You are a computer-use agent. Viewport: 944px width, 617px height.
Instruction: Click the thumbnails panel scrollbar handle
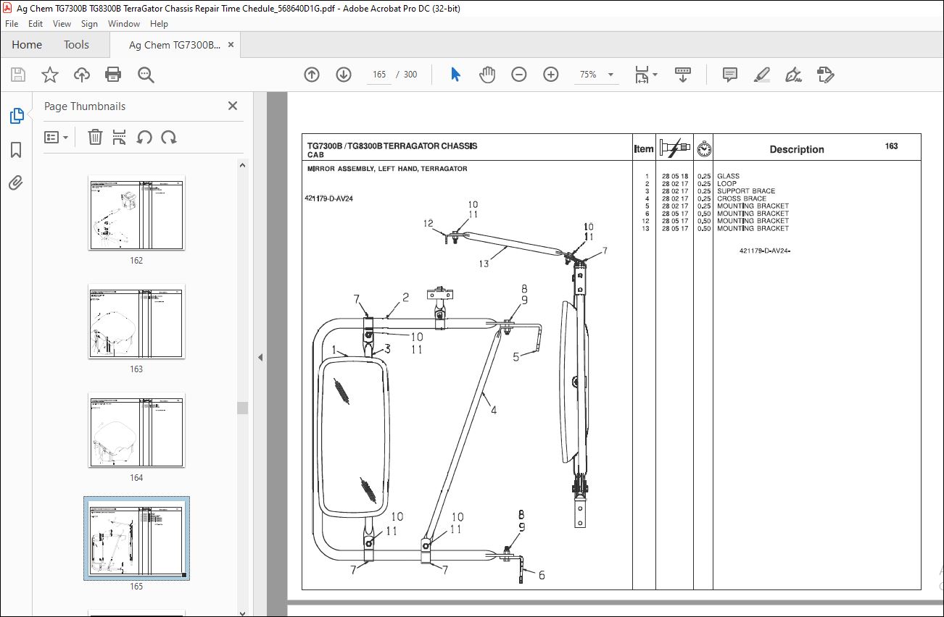click(x=242, y=408)
